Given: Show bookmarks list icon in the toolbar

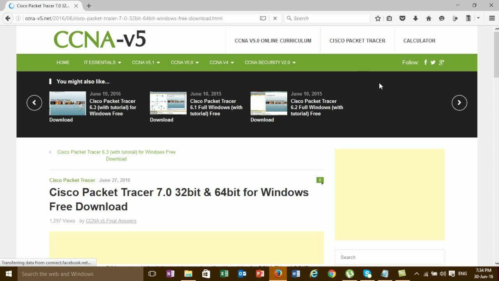Looking at the screenshot, I should pyautogui.click(x=389, y=18).
